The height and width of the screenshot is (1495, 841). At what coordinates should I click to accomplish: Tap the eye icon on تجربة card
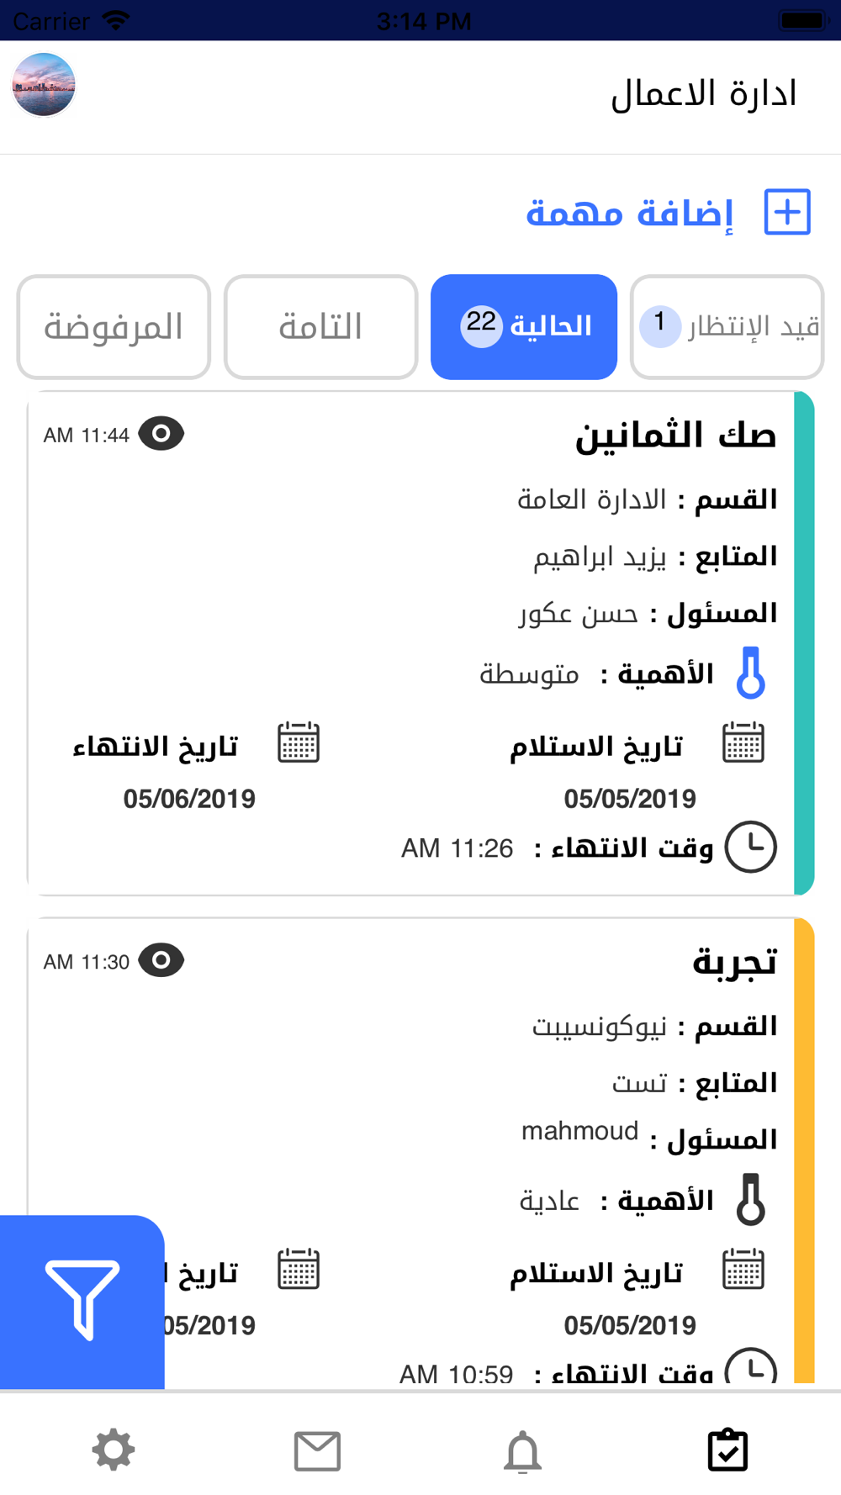[x=161, y=960]
